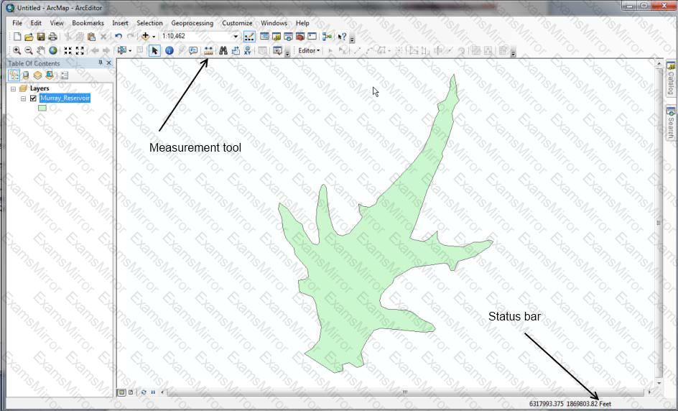Open the Geoprocessing menu

192,23
